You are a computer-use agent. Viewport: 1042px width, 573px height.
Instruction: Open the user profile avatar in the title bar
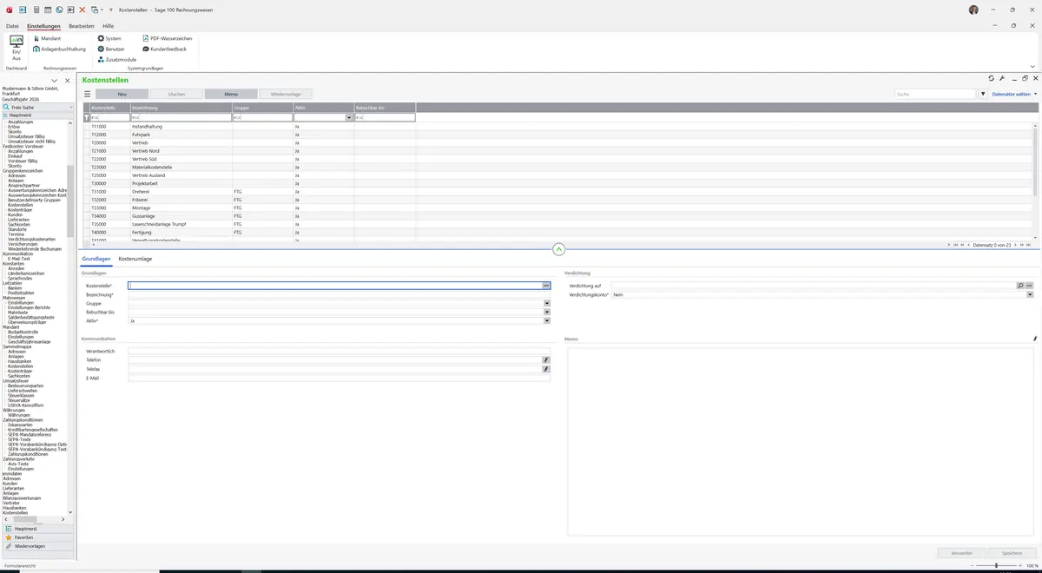[x=973, y=10]
